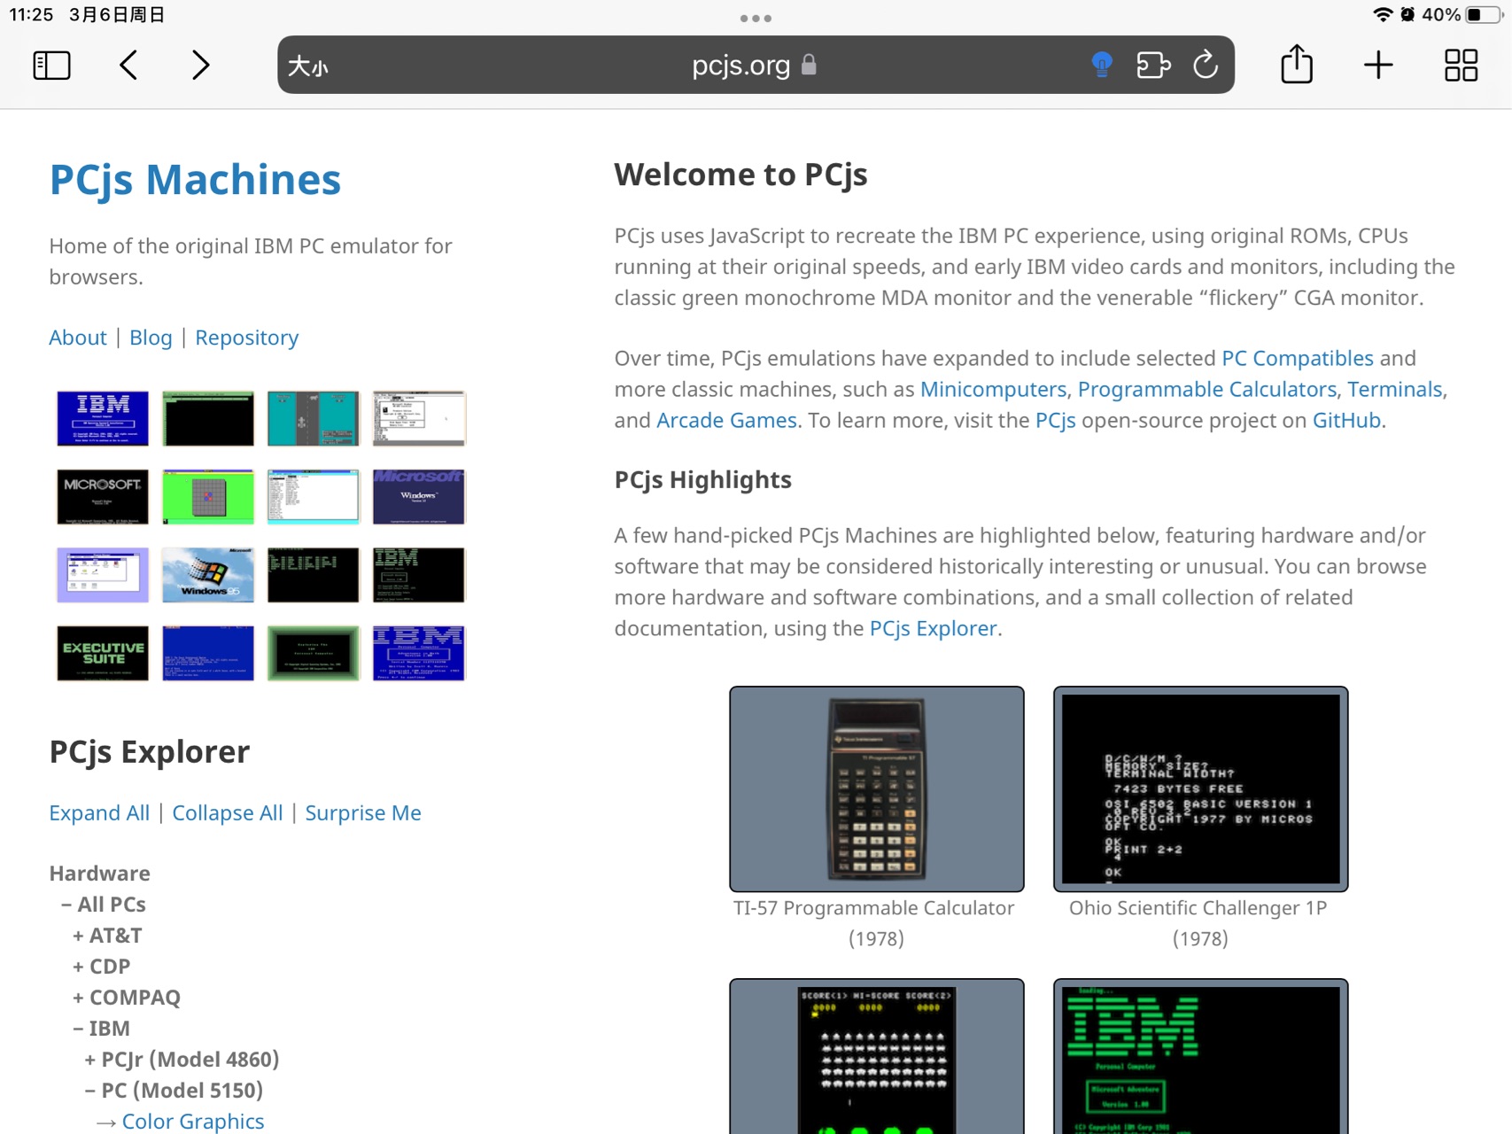Follow the Programmable Calculators link

(1207, 389)
